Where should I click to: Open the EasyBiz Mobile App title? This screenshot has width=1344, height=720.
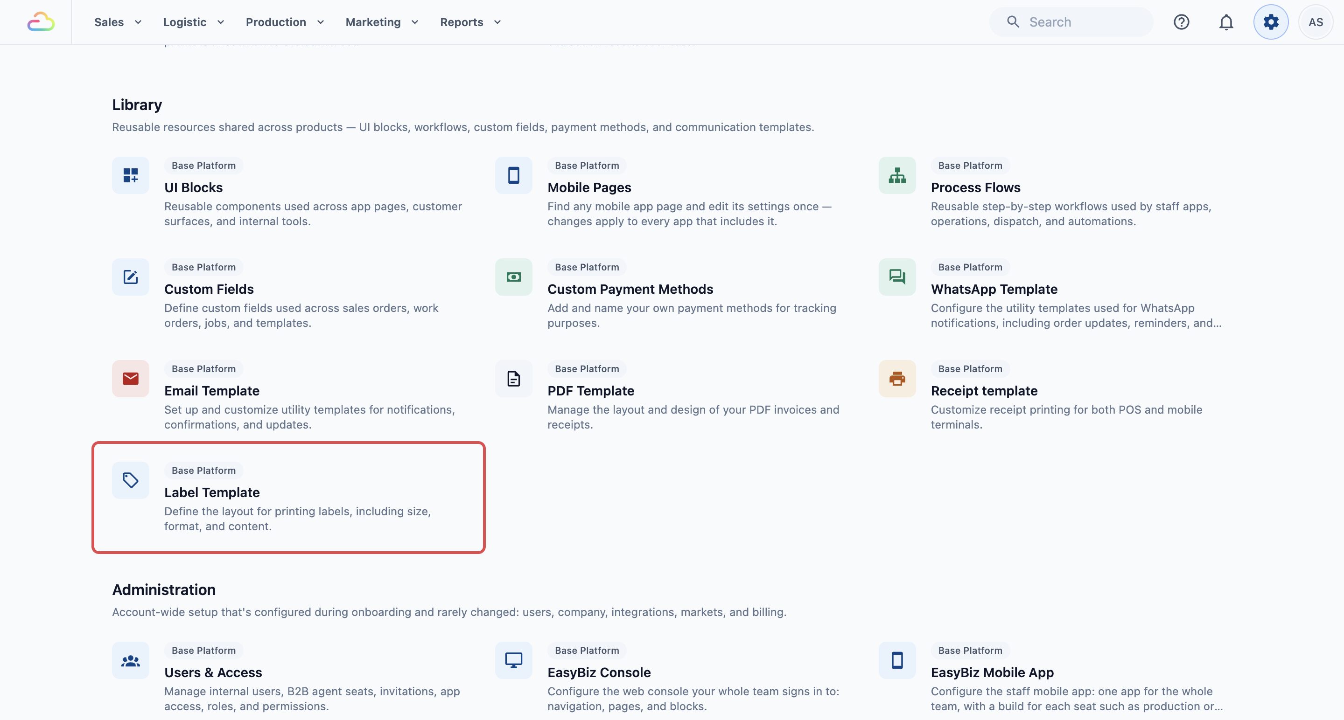(x=992, y=672)
